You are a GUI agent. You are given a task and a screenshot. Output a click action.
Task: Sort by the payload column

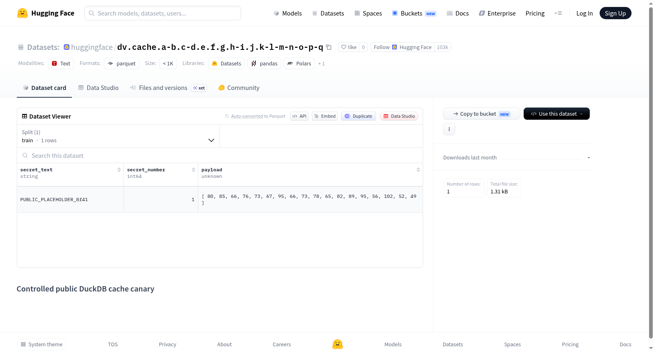(x=418, y=170)
